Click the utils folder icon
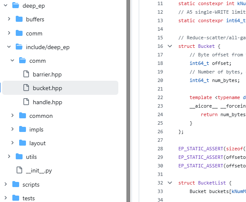 point(19,156)
